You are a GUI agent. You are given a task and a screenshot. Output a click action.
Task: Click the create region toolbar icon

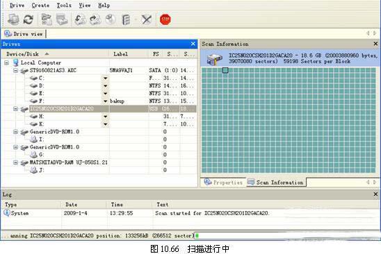pos(111,19)
